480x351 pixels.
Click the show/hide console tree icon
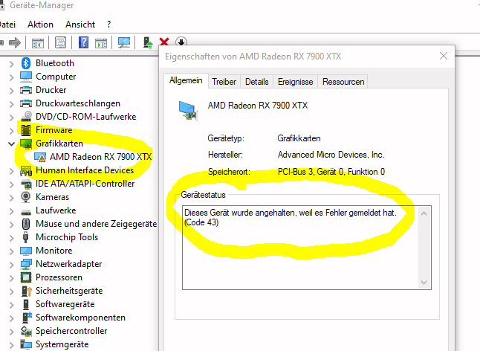click(38, 43)
